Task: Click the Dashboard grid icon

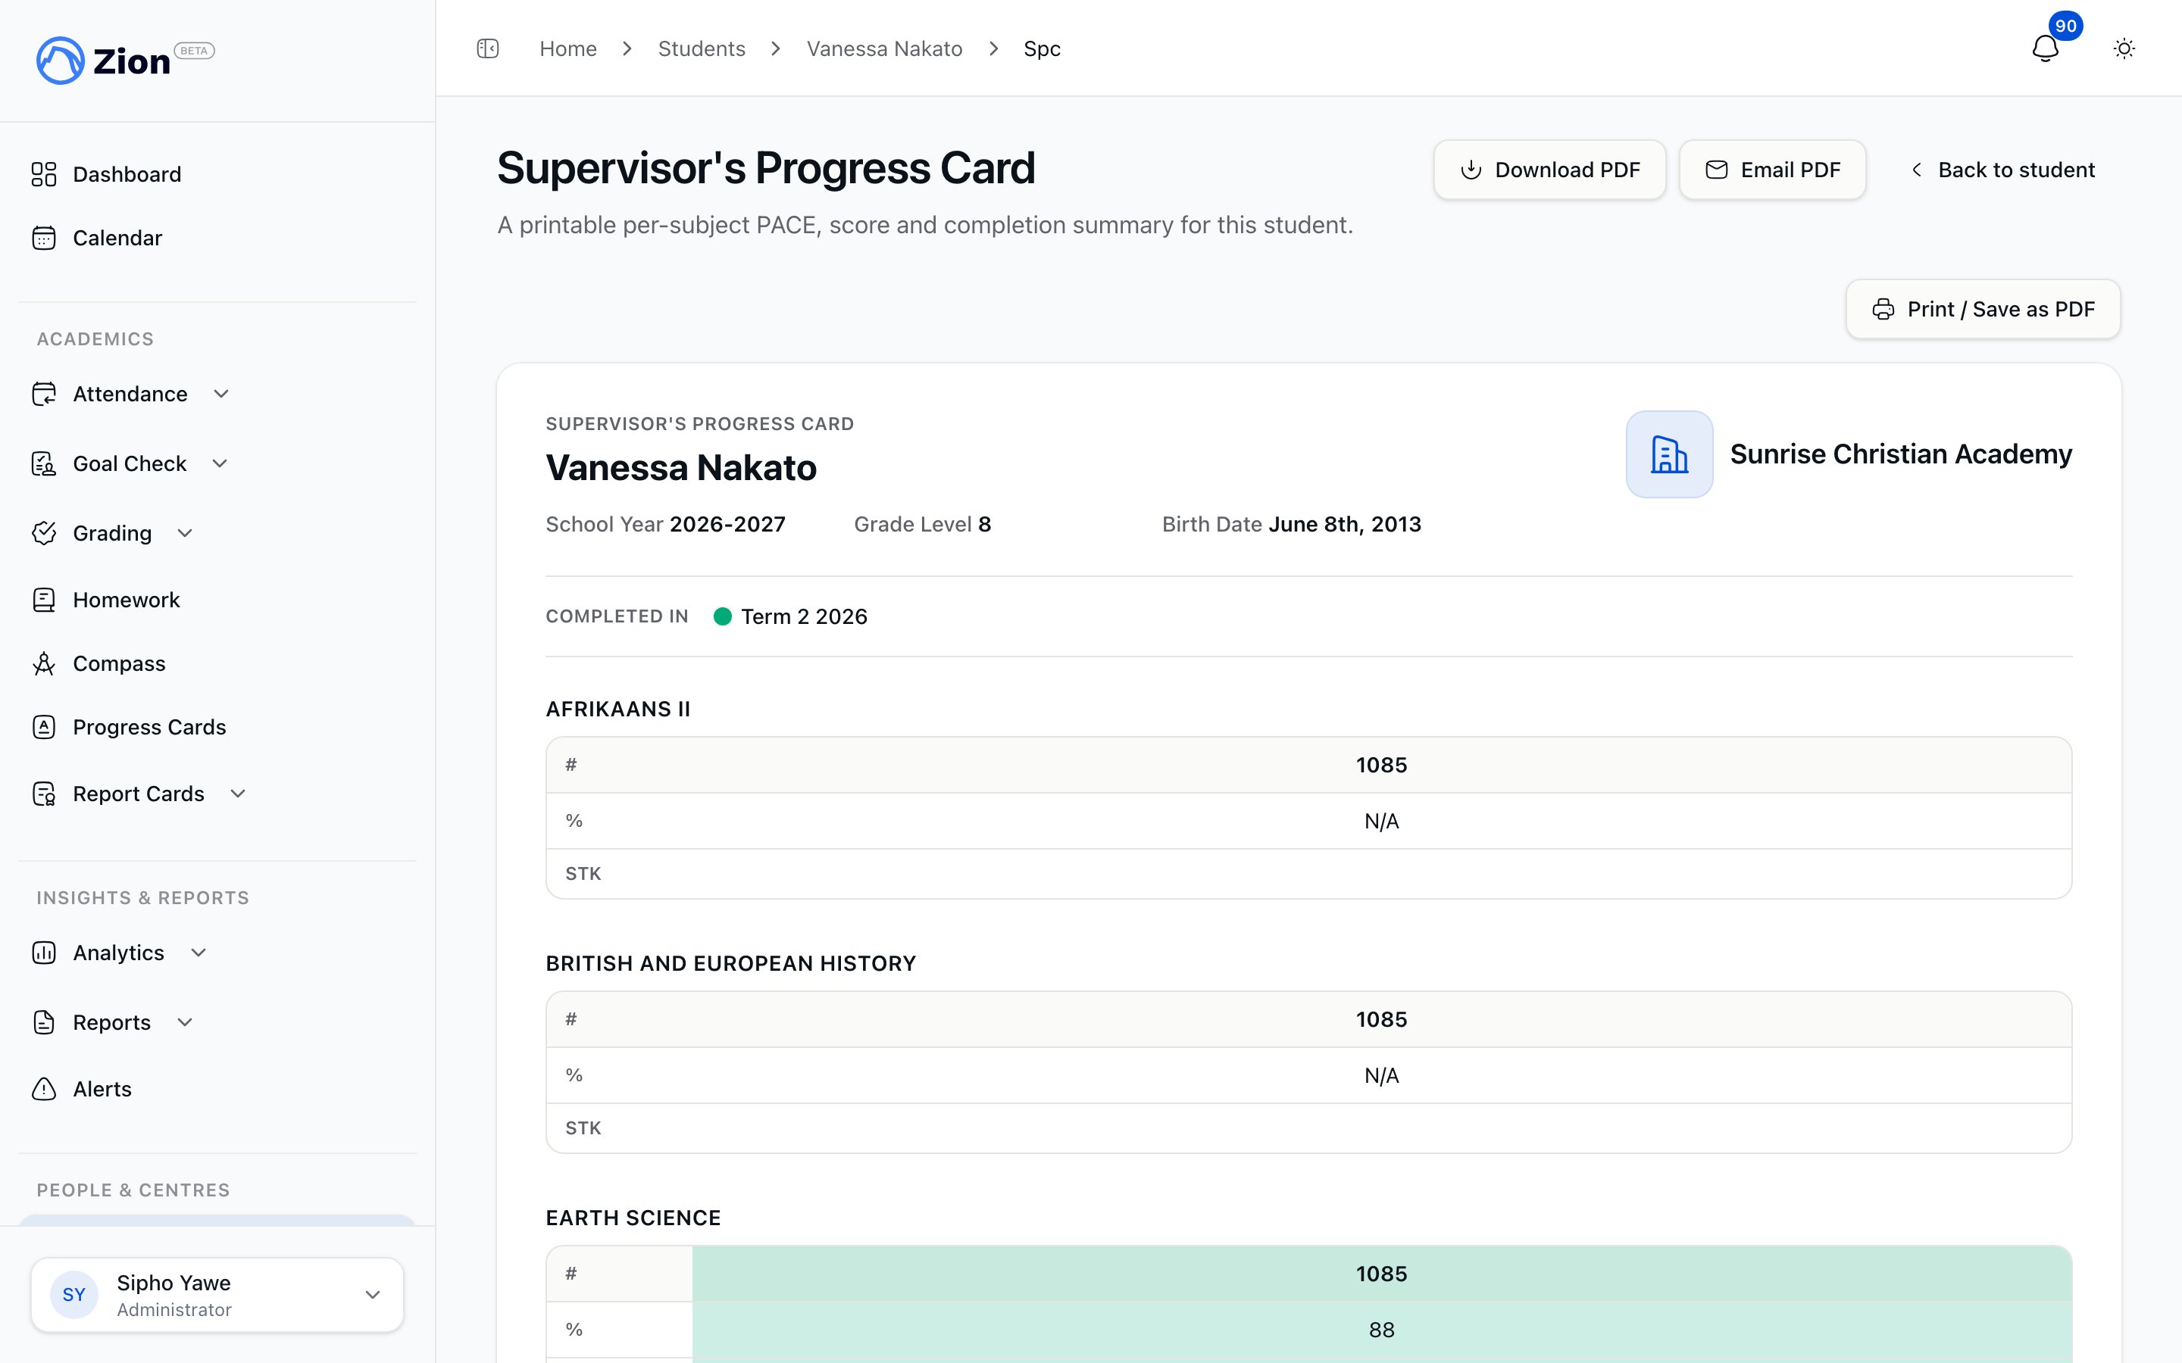Action: pos(44,174)
